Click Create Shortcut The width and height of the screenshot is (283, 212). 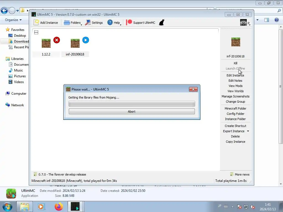(x=235, y=126)
